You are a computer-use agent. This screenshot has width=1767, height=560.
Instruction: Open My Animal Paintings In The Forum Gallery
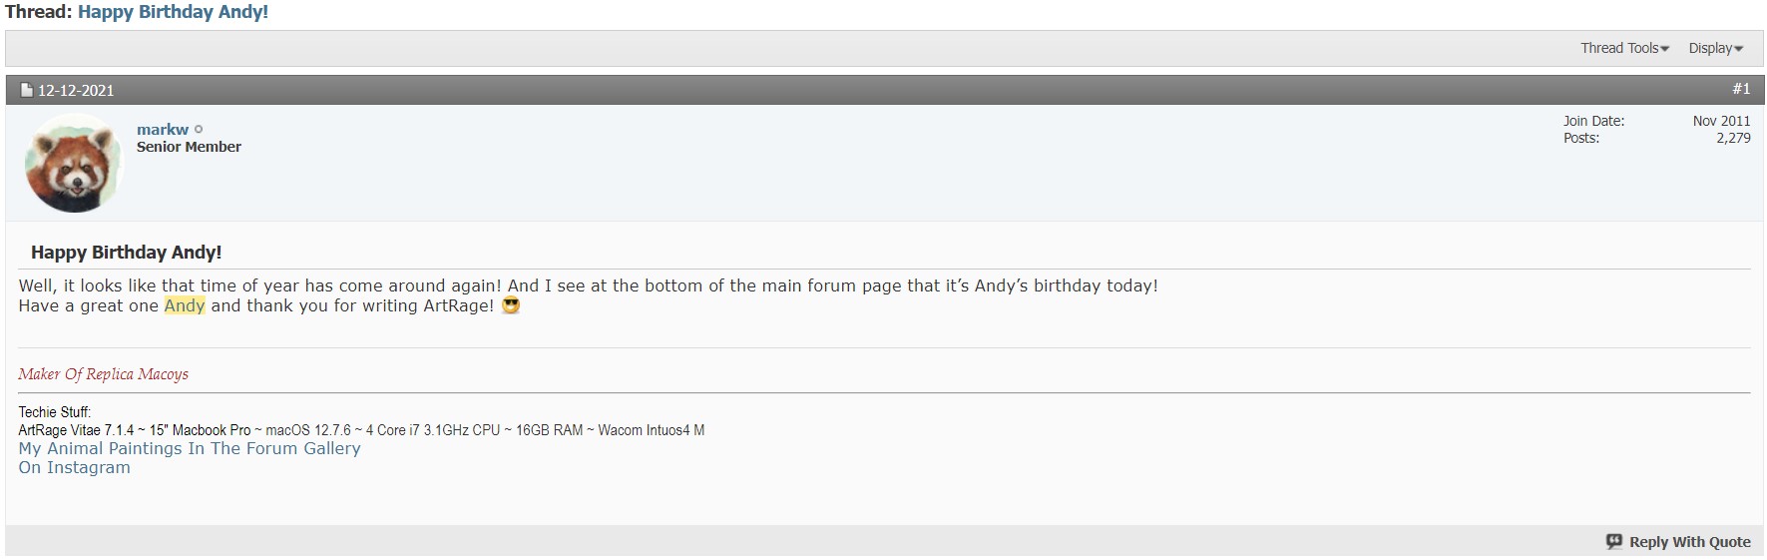[190, 448]
